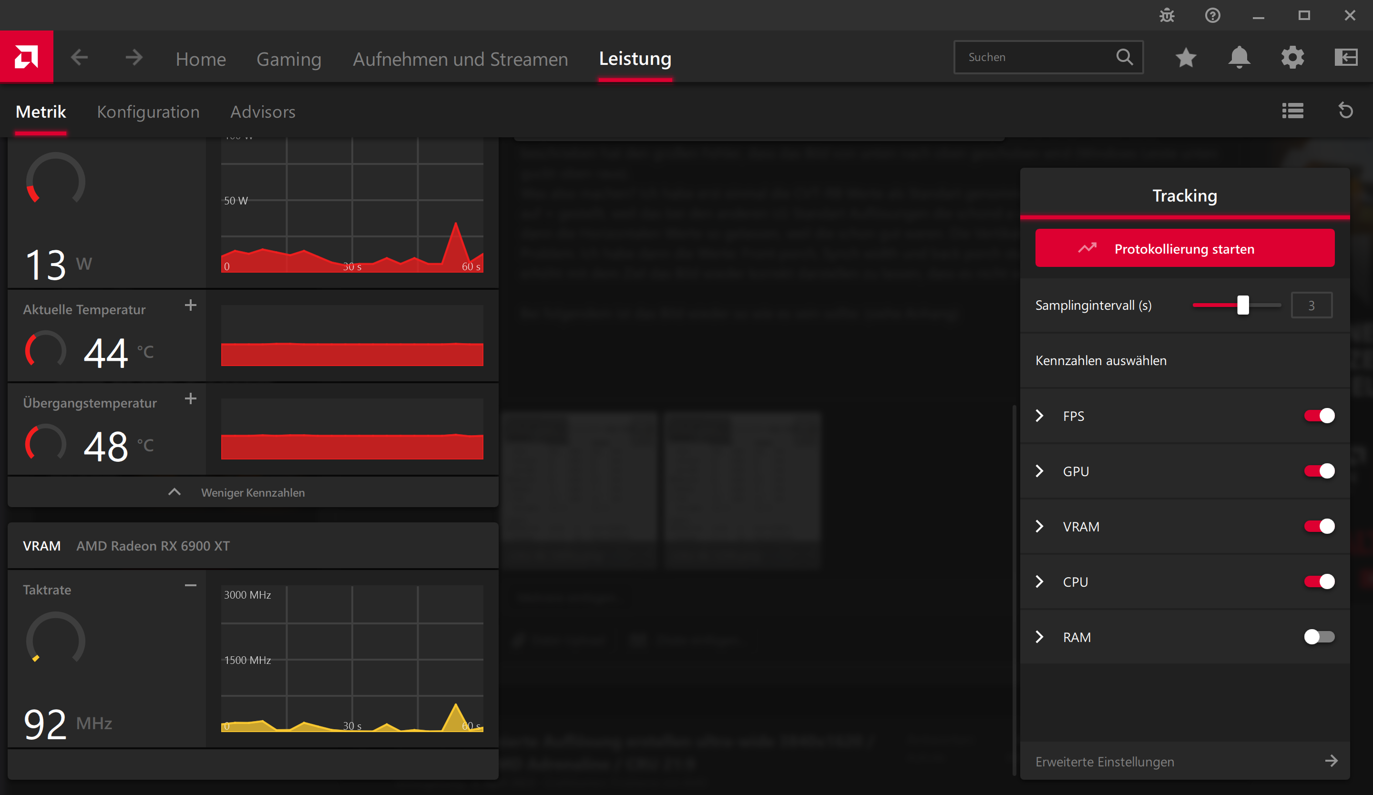Image resolution: width=1373 pixels, height=795 pixels.
Task: Enable the RAM tracking toggle
Action: click(x=1319, y=637)
